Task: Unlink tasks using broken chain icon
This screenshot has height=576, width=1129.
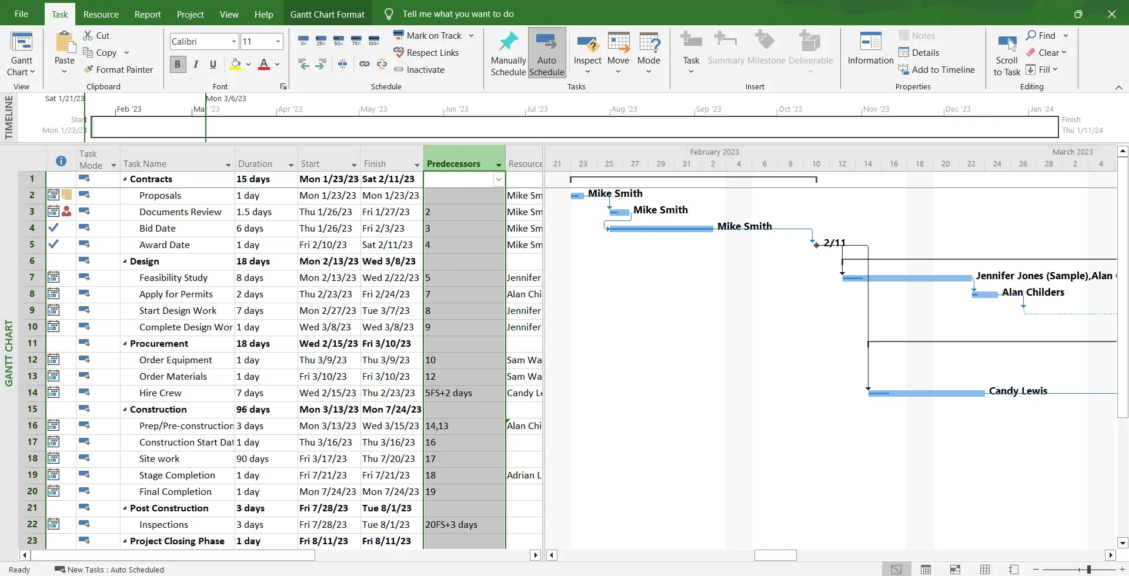Action: click(x=382, y=64)
